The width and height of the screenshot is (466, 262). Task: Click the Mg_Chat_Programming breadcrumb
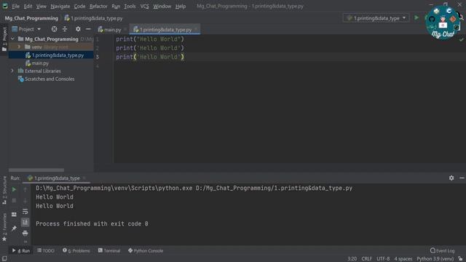(x=31, y=18)
